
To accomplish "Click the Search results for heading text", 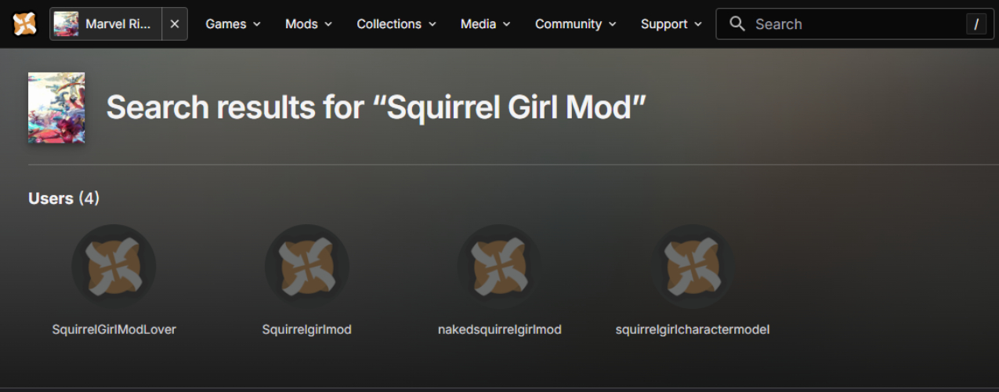I will click(377, 107).
